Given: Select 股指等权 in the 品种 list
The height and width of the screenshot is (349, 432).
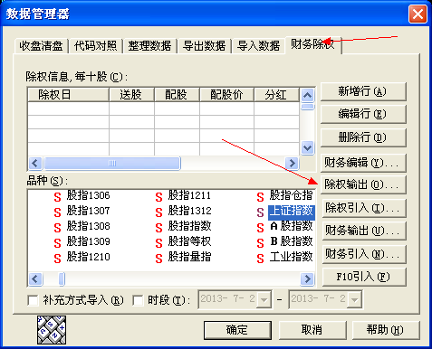Looking at the screenshot, I should click(190, 241).
